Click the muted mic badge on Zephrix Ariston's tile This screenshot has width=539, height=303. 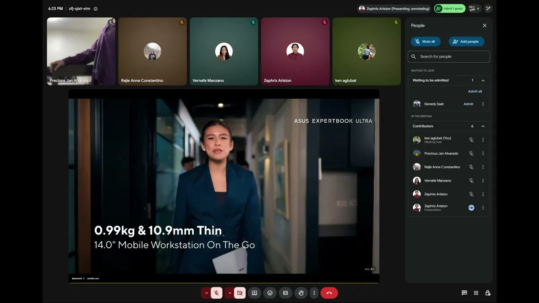[x=324, y=22]
